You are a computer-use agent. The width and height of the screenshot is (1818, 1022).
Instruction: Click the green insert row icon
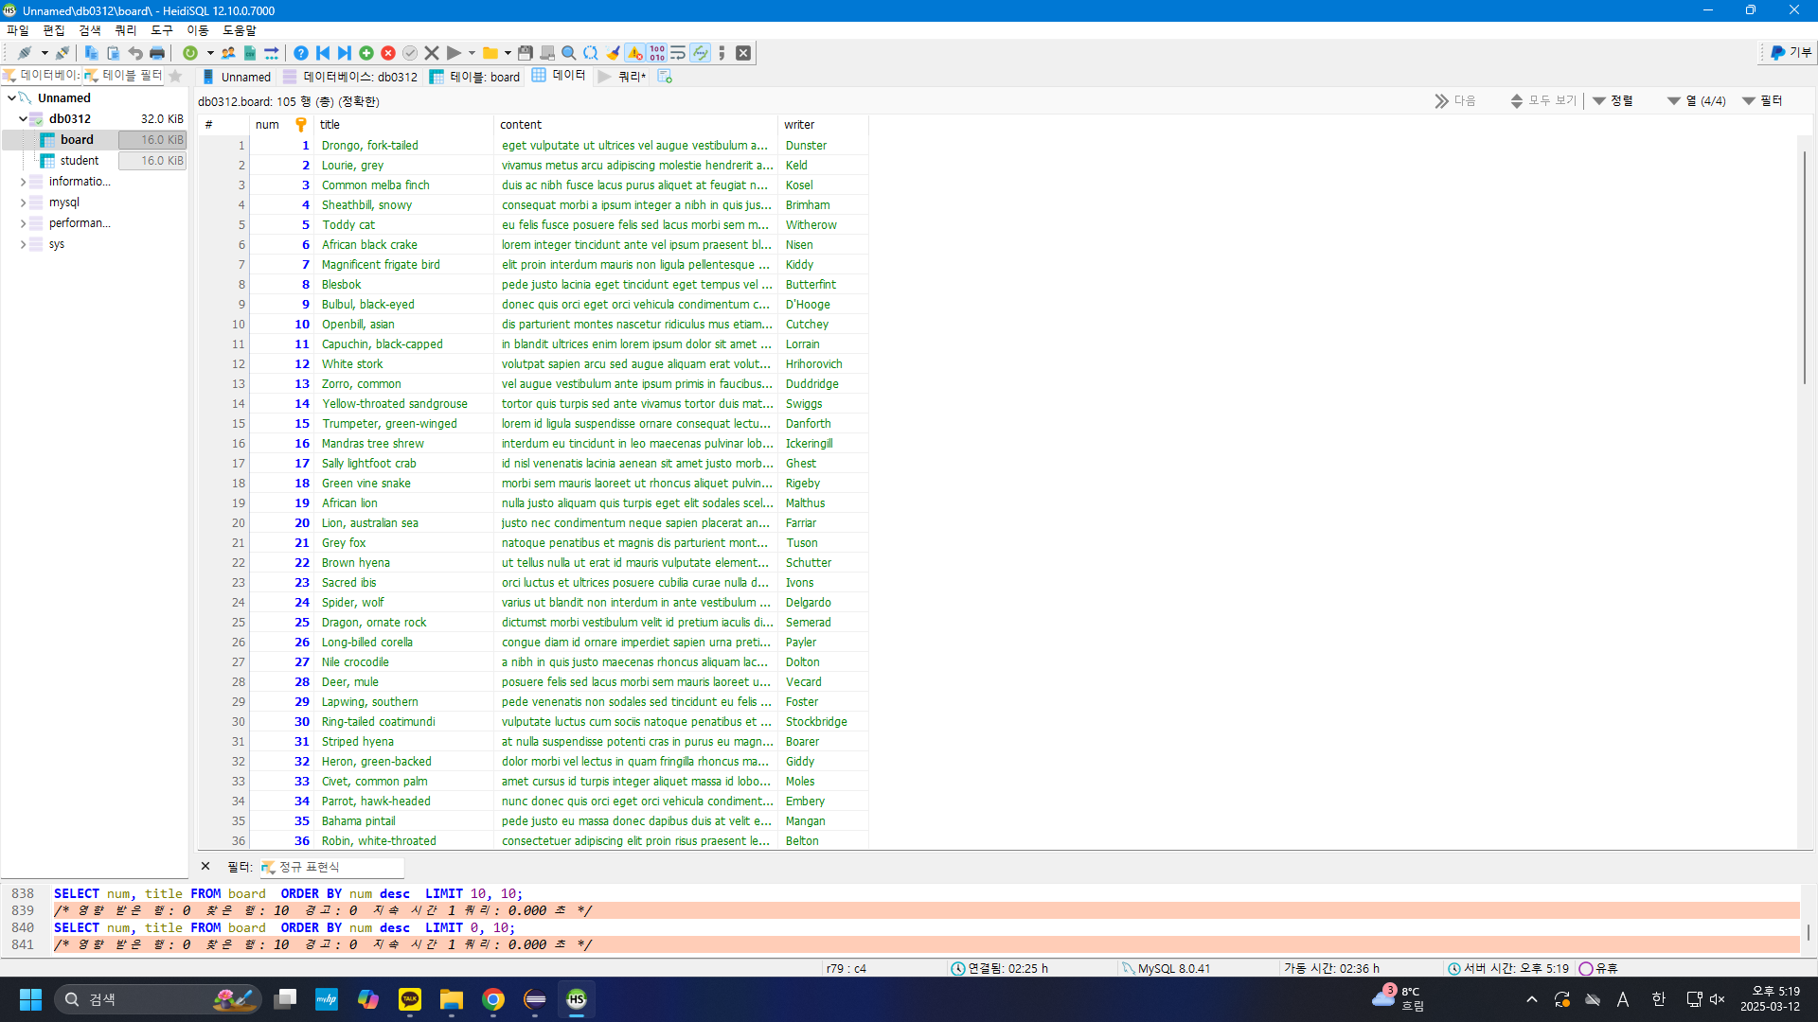366,53
